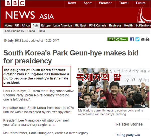This screenshot has width=151, height=137.
Task: Open the China sub-section link
Action: [x=31, y=31]
